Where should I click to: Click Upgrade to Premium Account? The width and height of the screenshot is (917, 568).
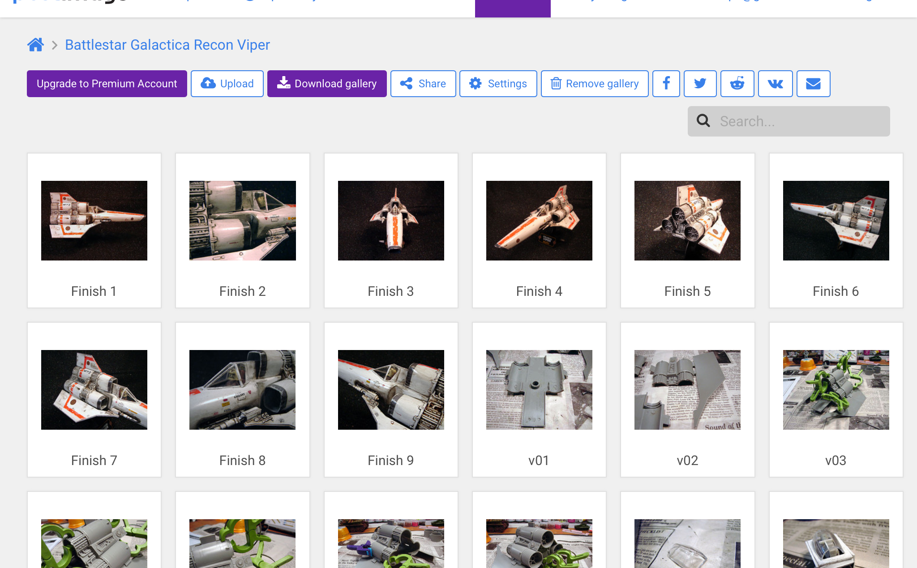click(107, 84)
